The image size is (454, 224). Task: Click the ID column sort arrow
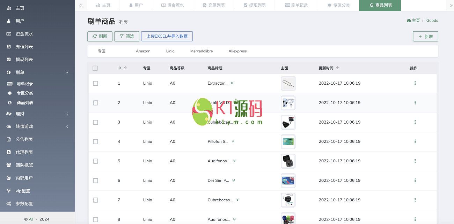tap(125, 68)
